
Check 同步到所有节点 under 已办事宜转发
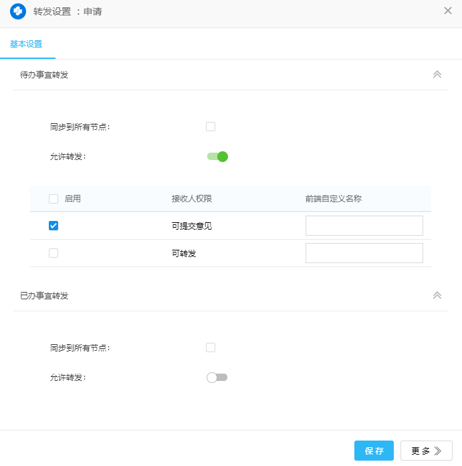point(211,347)
